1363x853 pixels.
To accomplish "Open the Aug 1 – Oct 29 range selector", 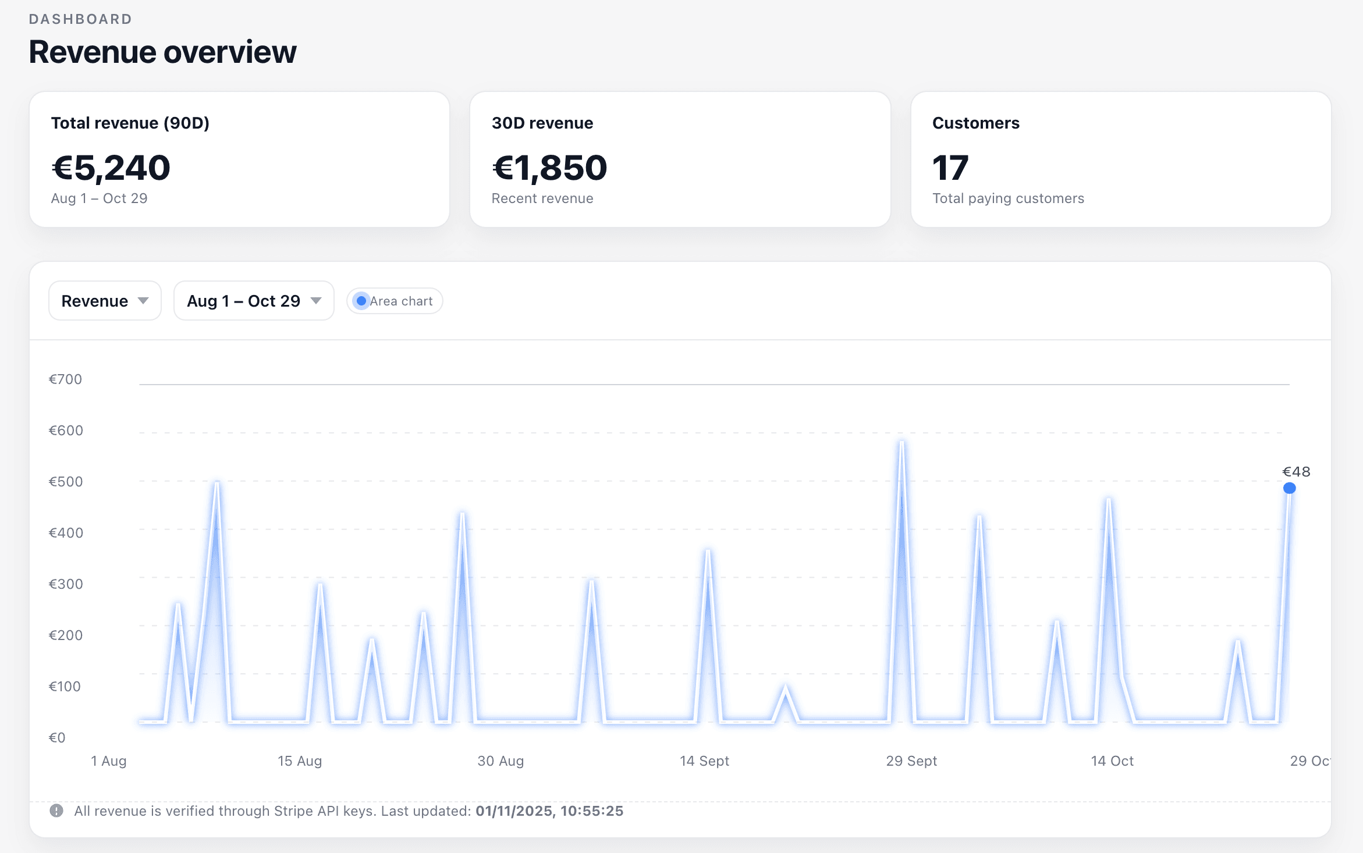I will click(254, 301).
